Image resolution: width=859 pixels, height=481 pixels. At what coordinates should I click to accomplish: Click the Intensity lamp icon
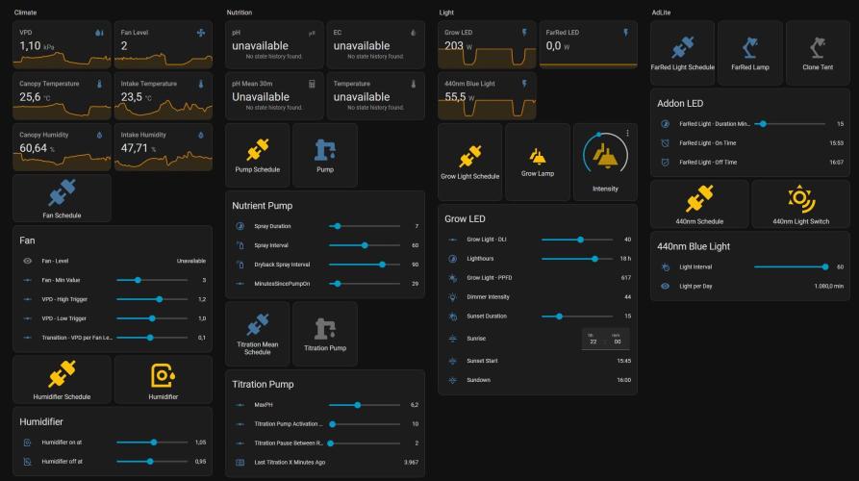coord(605,156)
